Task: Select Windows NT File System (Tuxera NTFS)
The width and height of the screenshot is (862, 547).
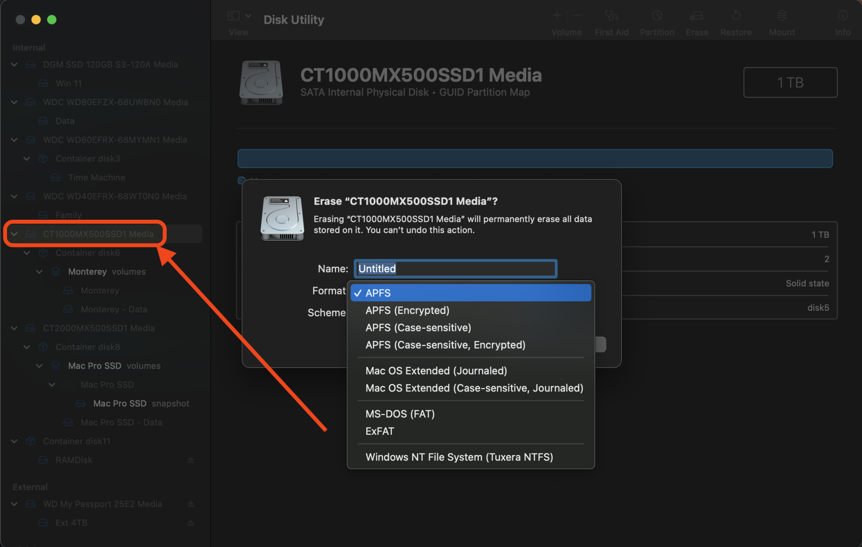Action: [x=459, y=457]
